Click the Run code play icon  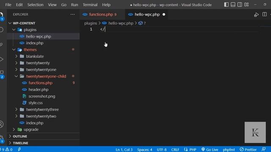coord(256,15)
